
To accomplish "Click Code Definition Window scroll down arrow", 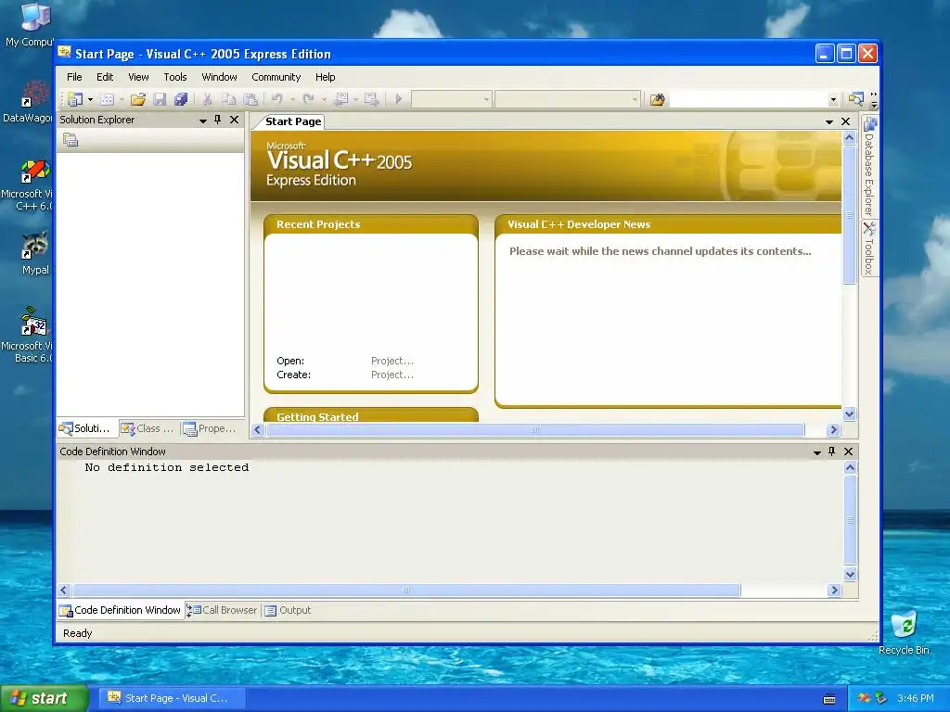I will click(x=850, y=575).
